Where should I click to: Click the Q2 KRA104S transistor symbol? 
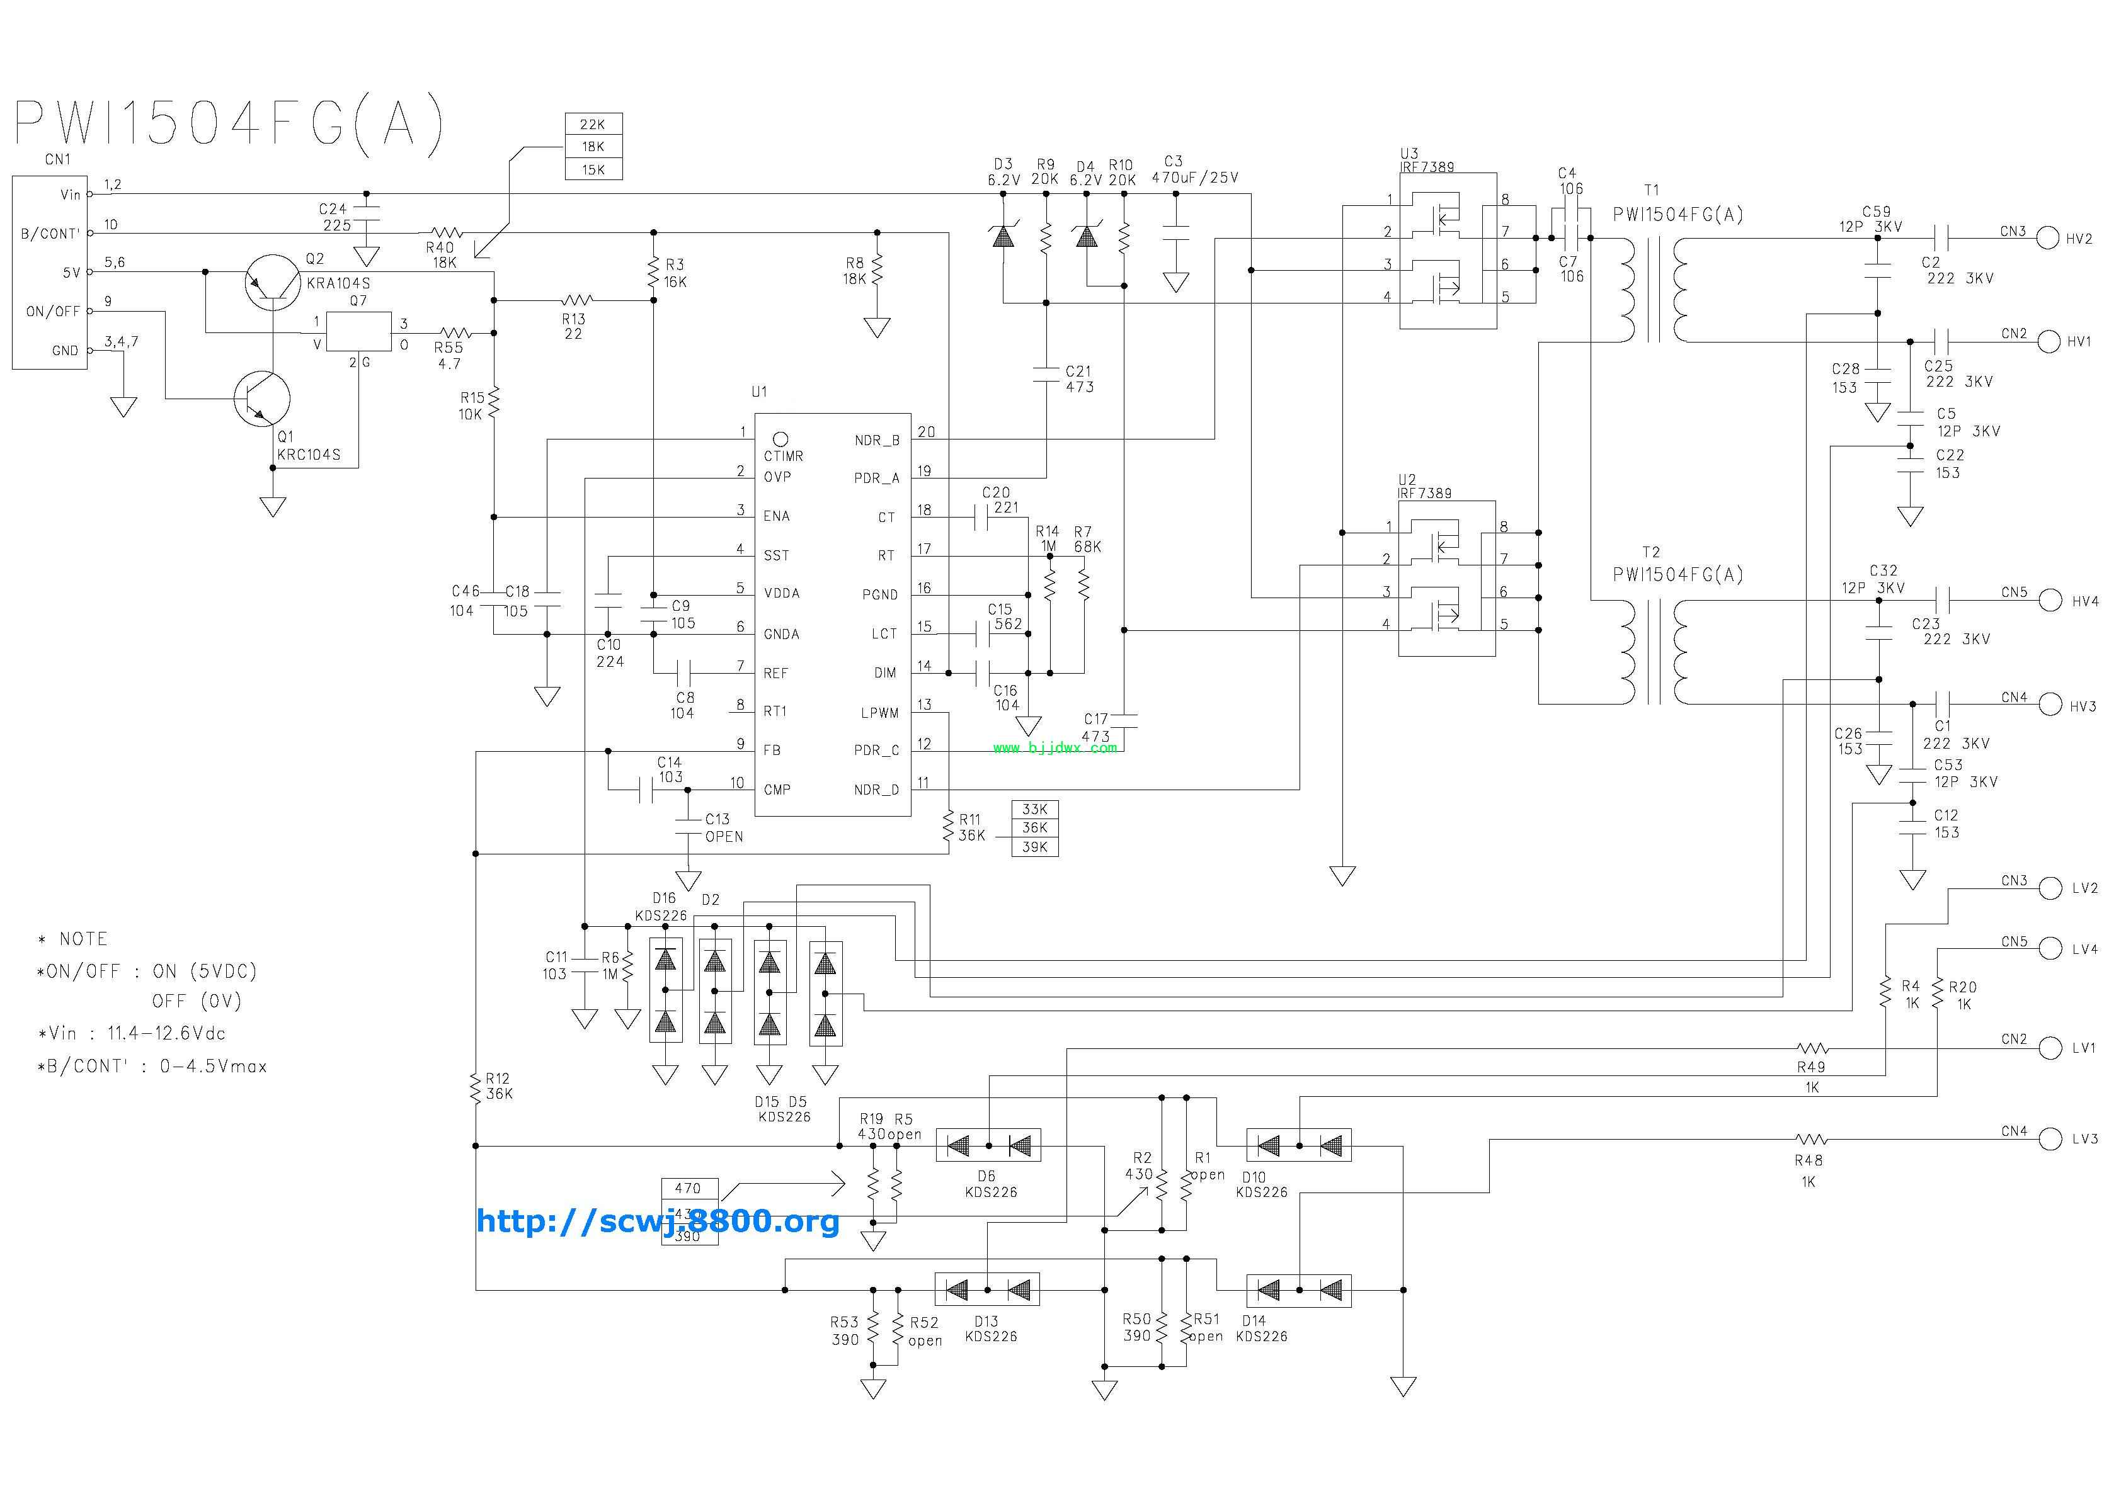tap(273, 282)
